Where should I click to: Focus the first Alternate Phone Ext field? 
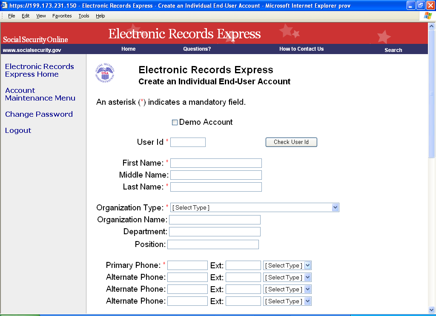tap(243, 277)
